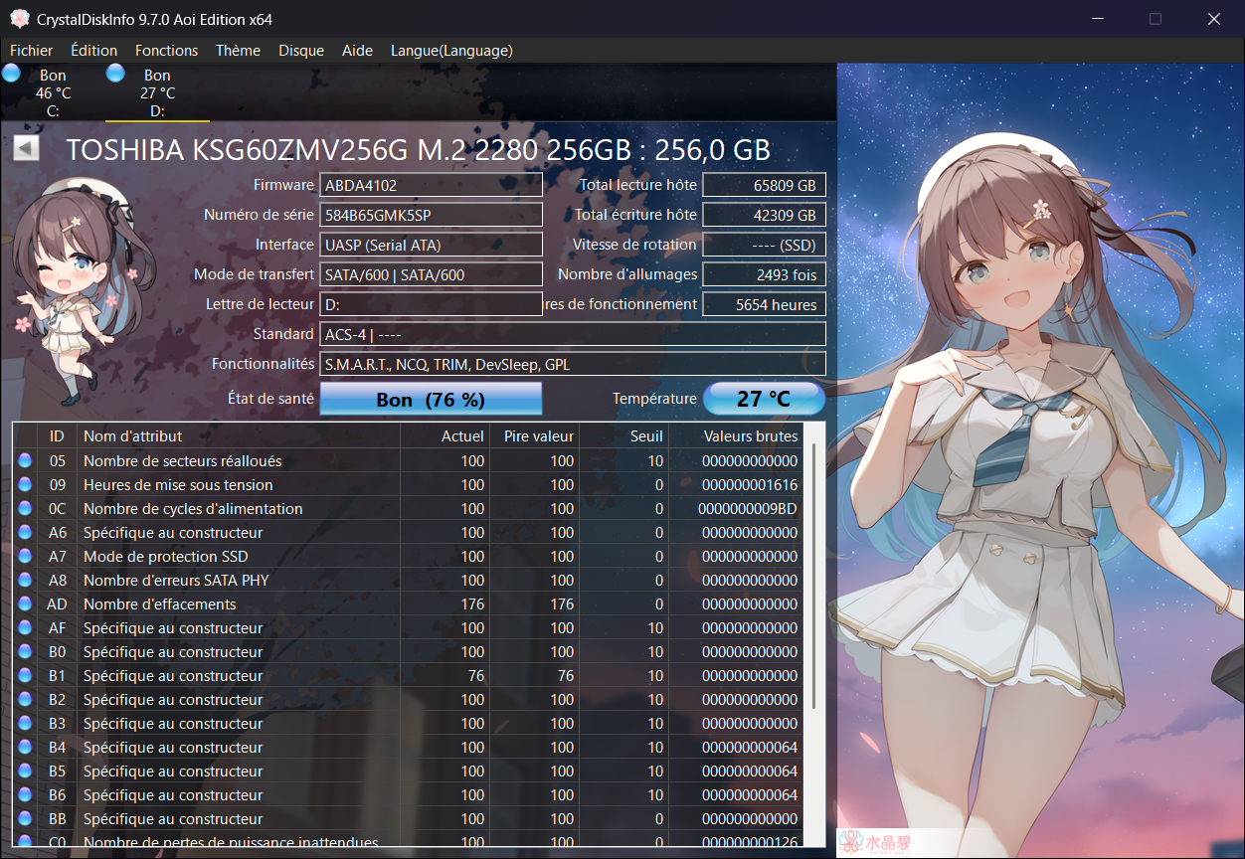The width and height of the screenshot is (1245, 859).
Task: Click the status orb for attribute B3
Action: [x=25, y=724]
